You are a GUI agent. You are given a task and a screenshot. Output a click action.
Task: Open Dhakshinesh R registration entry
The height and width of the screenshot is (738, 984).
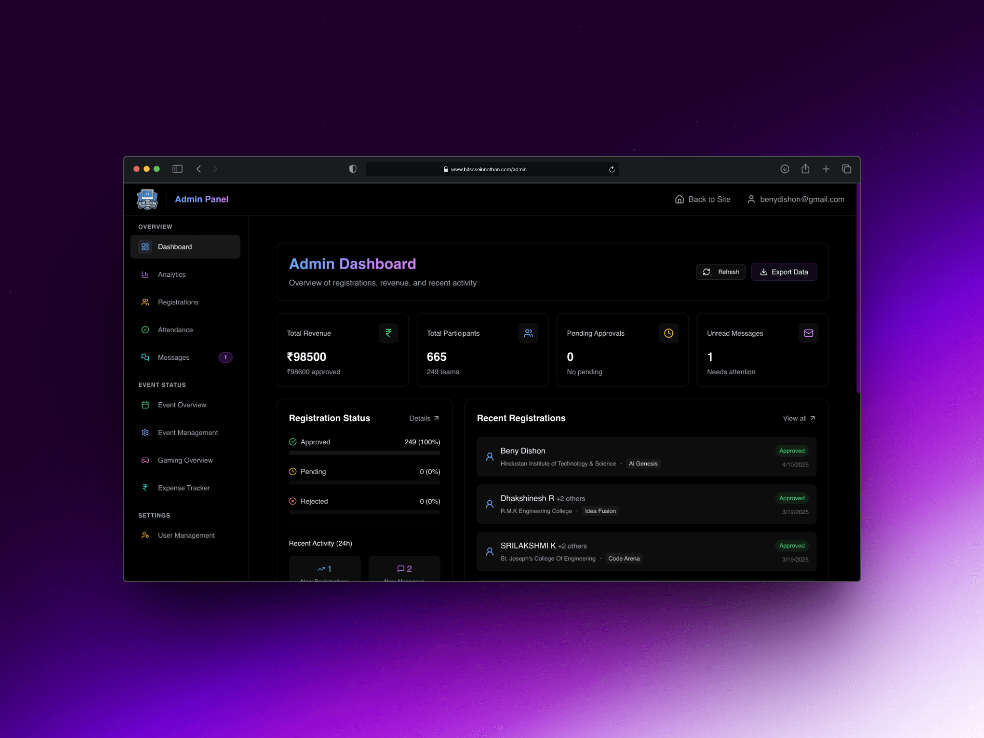coord(646,504)
